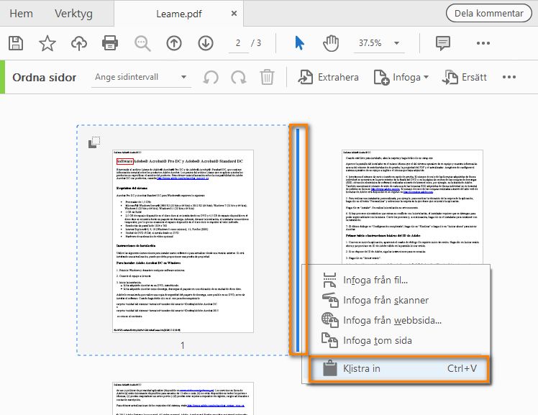Choose Infoga tom sida in the menu

(396, 340)
